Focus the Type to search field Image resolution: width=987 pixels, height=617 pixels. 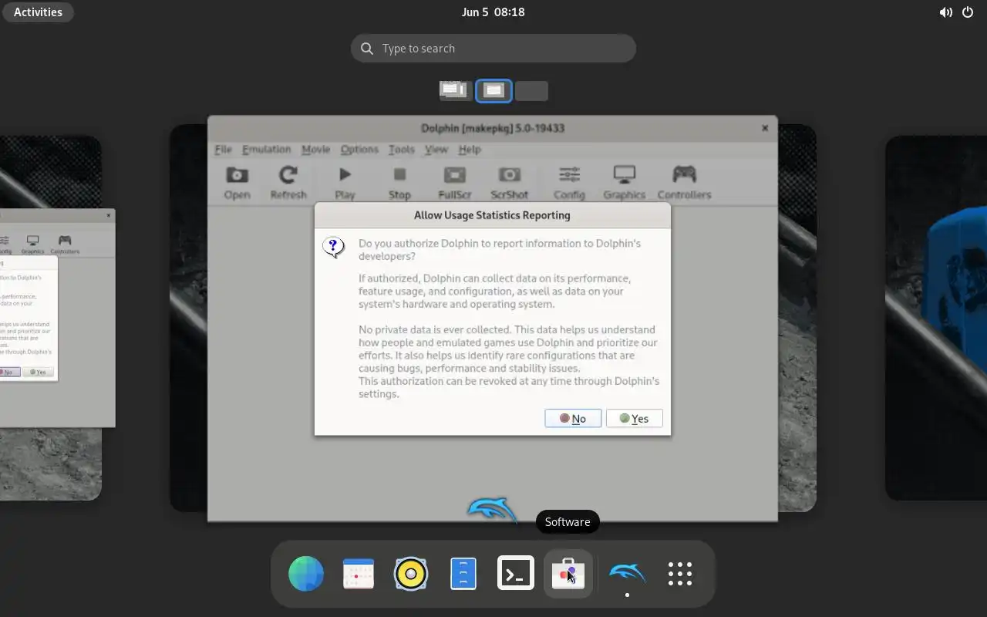coord(493,48)
